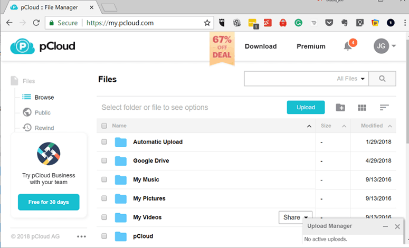Check the pCloud folder checkbox
Viewport: 409px width, 248px height.
click(104, 236)
